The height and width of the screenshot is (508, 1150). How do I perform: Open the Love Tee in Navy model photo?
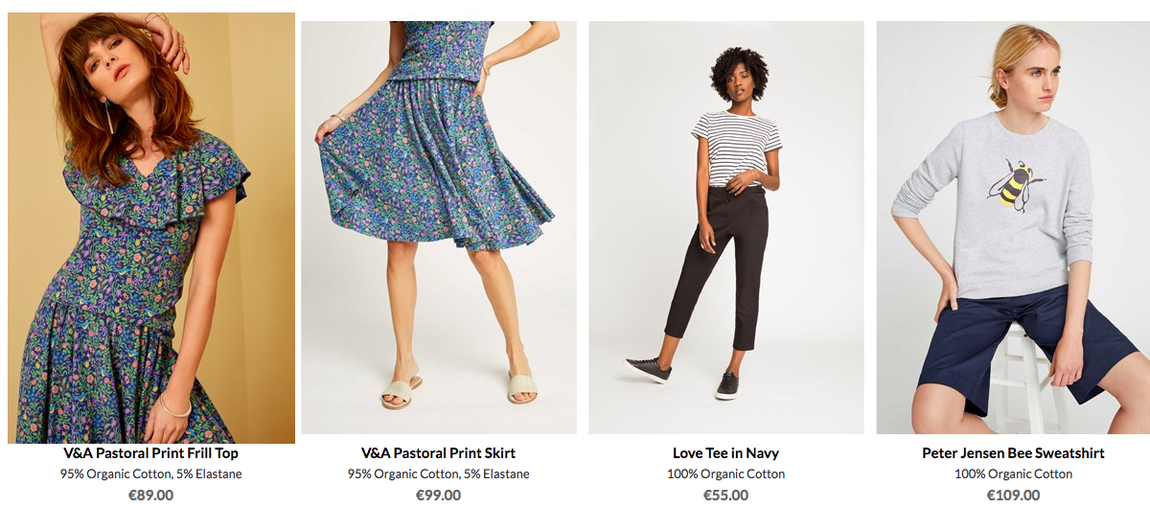click(726, 228)
